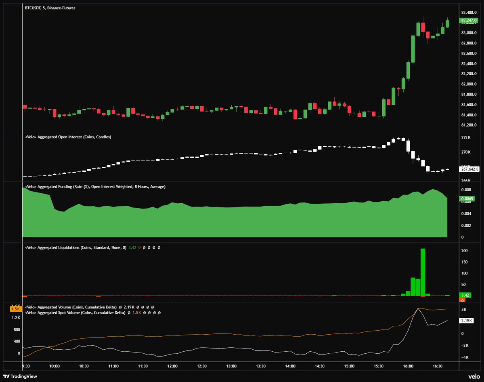Click the 81,200.0 price axis label
The width and height of the screenshot is (484, 382).
tap(469, 125)
